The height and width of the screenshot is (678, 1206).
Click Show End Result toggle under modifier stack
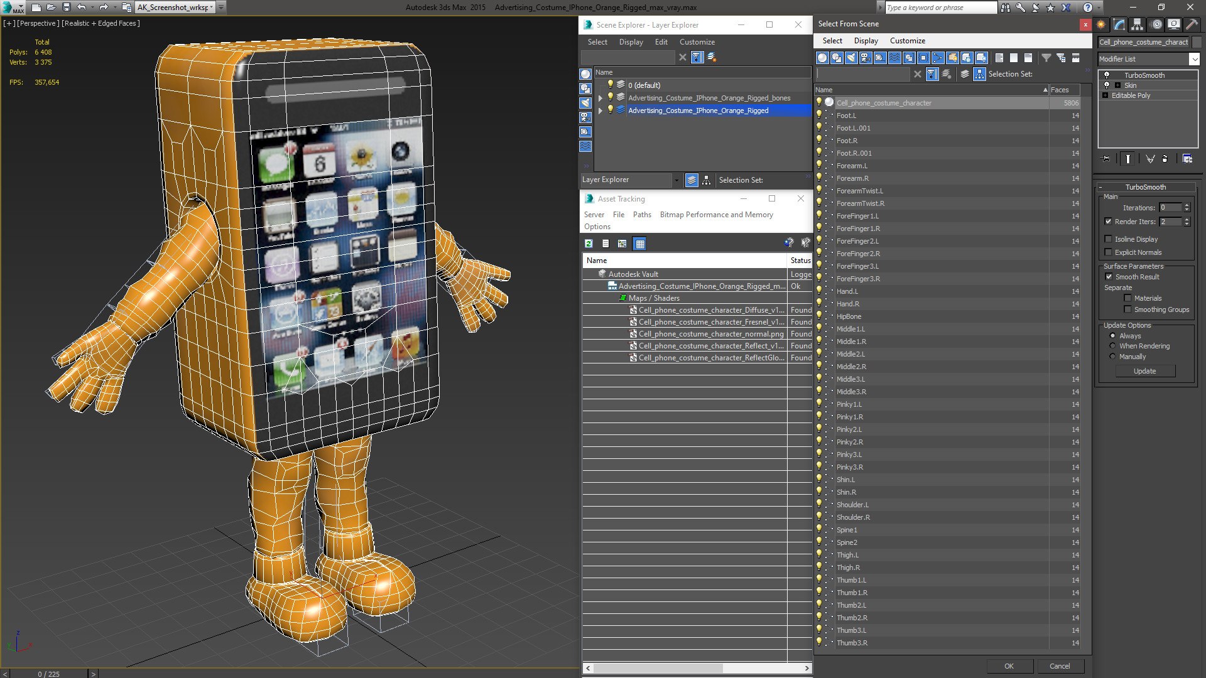1128,159
